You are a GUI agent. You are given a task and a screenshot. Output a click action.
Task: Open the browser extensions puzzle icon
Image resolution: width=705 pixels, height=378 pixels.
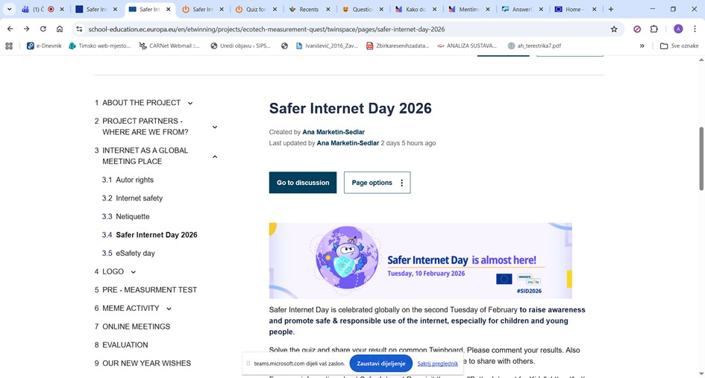(x=654, y=29)
